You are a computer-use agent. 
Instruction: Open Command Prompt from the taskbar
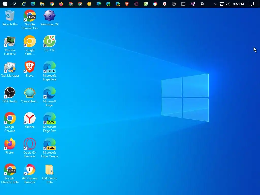(x=183, y=4)
